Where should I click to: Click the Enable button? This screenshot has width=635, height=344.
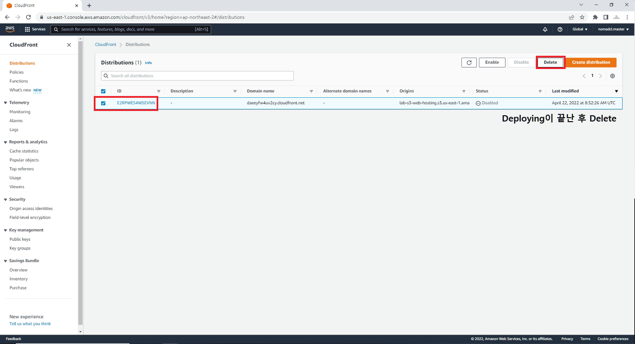(x=492, y=63)
